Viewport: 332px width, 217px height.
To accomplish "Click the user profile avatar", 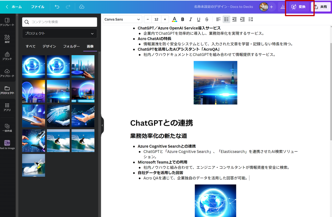I will click(264, 7).
